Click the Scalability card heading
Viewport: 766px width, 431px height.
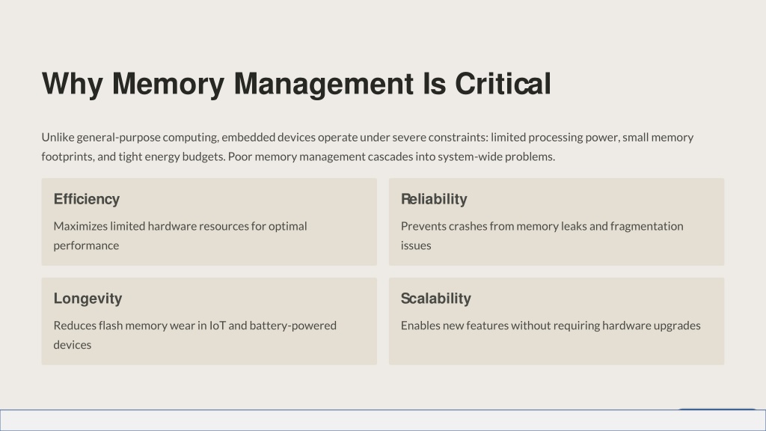[436, 298]
